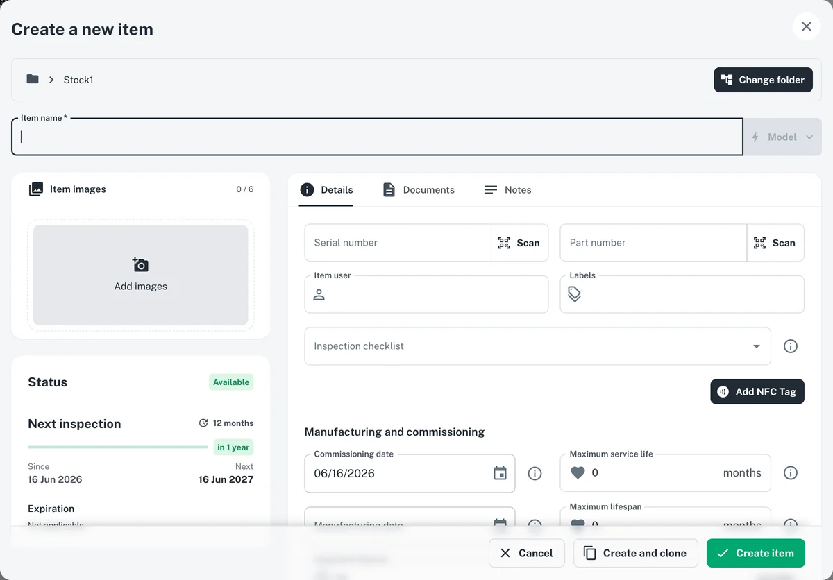The height and width of the screenshot is (580, 833).
Task: Open the Commissioning date calendar picker
Action: pyautogui.click(x=500, y=473)
